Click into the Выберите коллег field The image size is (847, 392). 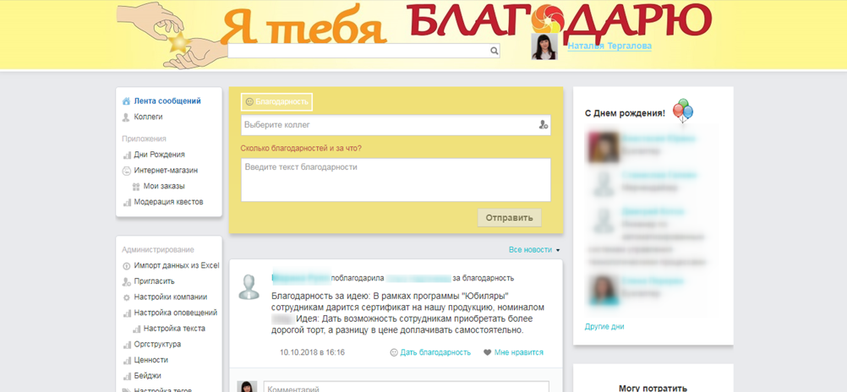(387, 125)
